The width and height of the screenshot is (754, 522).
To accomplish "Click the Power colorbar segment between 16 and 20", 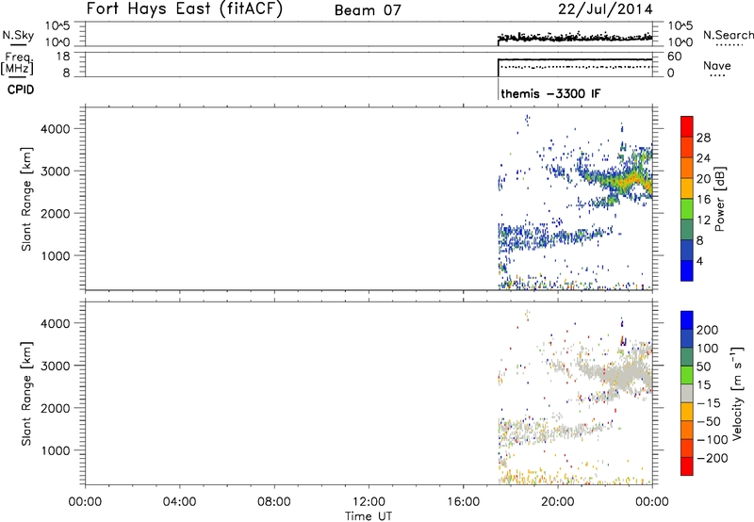I will [687, 188].
